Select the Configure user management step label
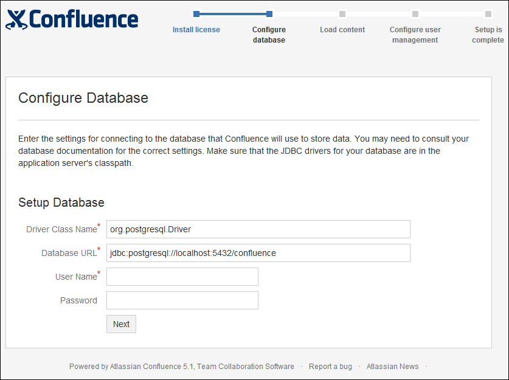Viewport: 509px width, 380px height. (415, 35)
